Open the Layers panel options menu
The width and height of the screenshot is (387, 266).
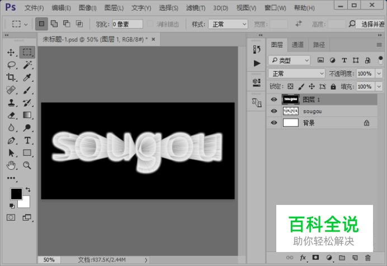tap(379, 45)
